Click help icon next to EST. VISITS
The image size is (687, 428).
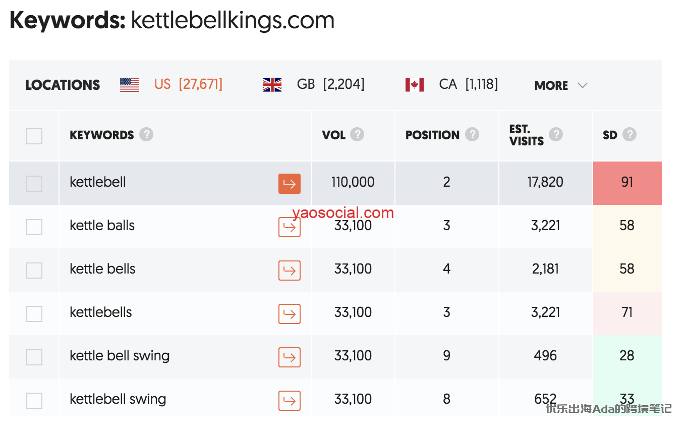click(x=556, y=134)
